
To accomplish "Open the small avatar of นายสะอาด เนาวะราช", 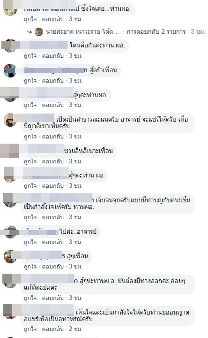I will coord(39,32).
